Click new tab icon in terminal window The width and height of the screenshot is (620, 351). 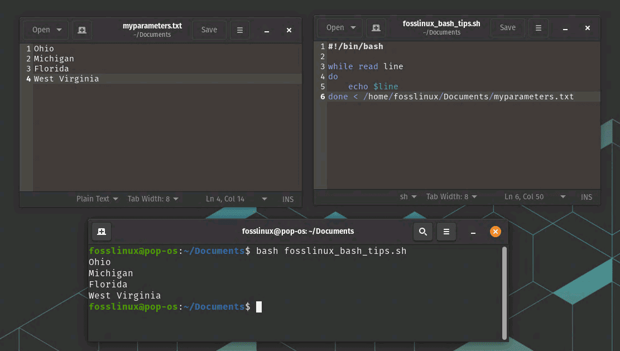tap(102, 232)
